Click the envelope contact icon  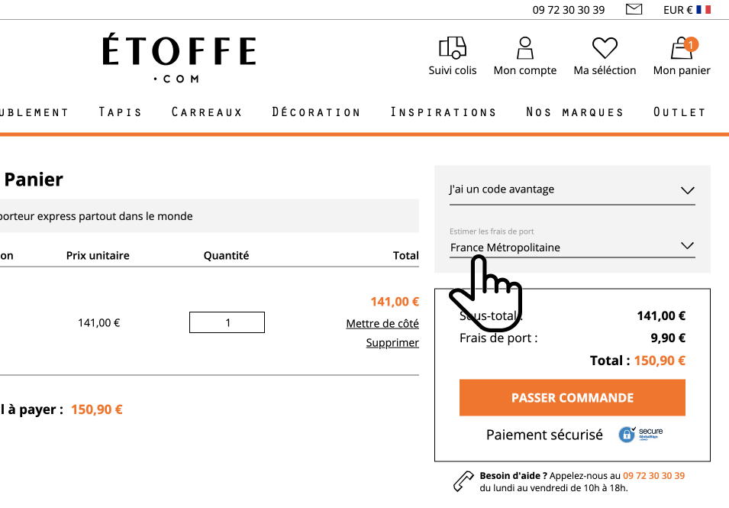pos(634,9)
